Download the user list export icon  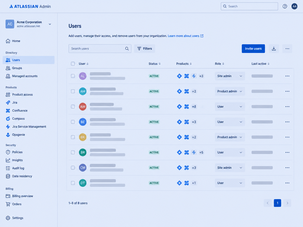(x=274, y=49)
